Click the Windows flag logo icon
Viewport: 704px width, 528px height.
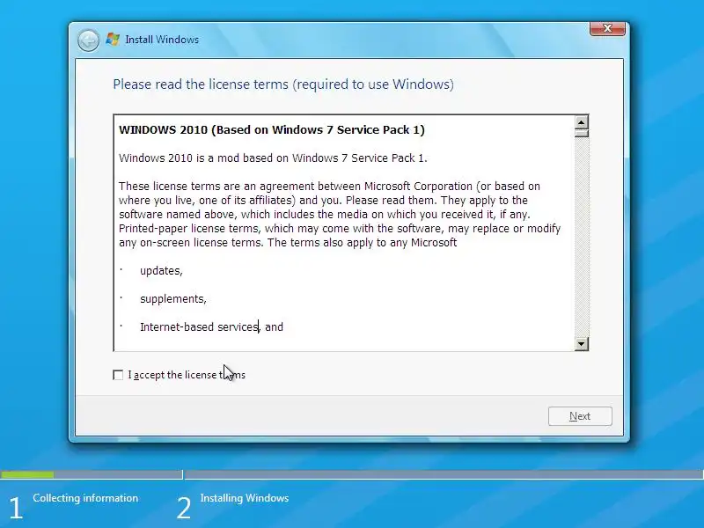[113, 40]
